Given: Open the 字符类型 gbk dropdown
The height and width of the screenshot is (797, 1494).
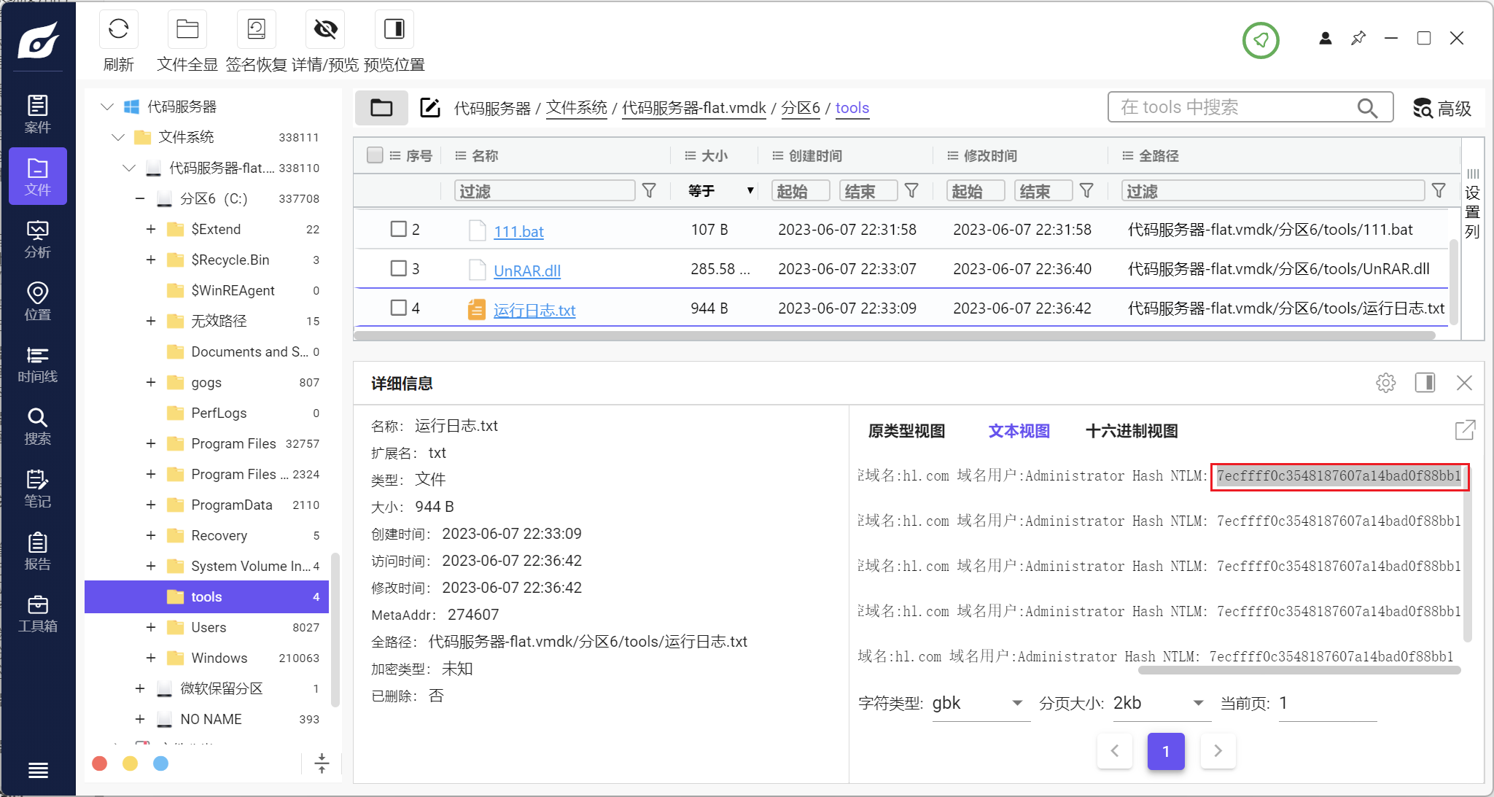Looking at the screenshot, I should tap(981, 703).
